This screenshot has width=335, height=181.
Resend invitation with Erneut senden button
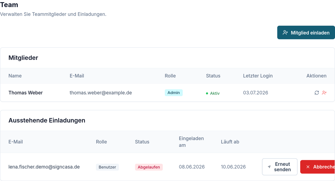pos(280,167)
